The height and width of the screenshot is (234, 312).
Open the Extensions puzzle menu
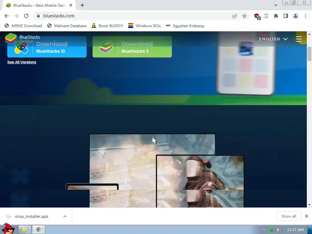[276, 16]
